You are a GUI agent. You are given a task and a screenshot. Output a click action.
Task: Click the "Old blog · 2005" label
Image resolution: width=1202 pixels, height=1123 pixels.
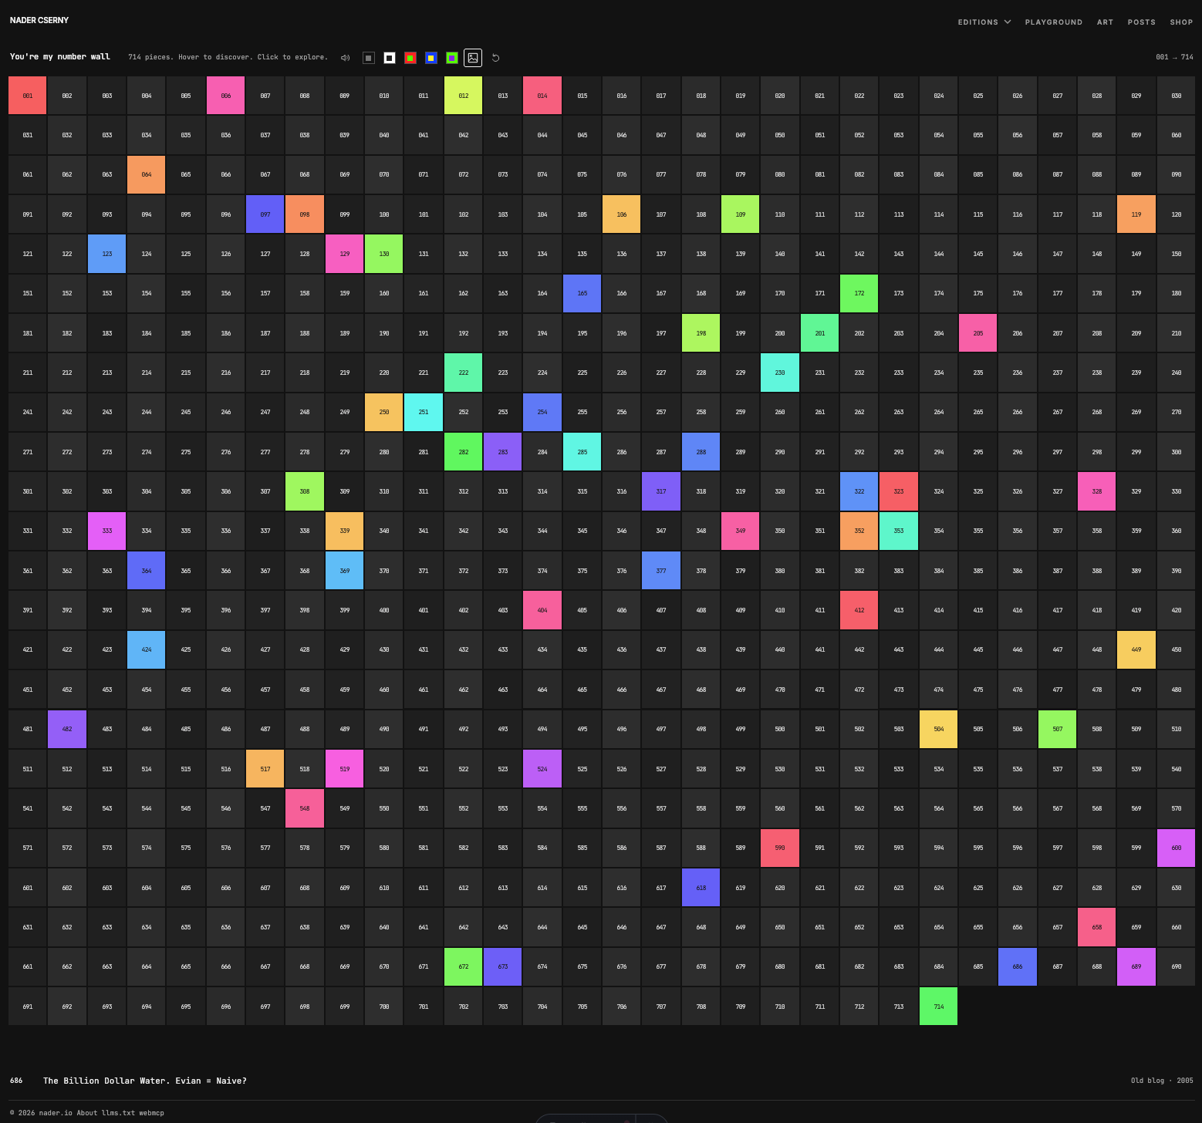(x=1162, y=1081)
